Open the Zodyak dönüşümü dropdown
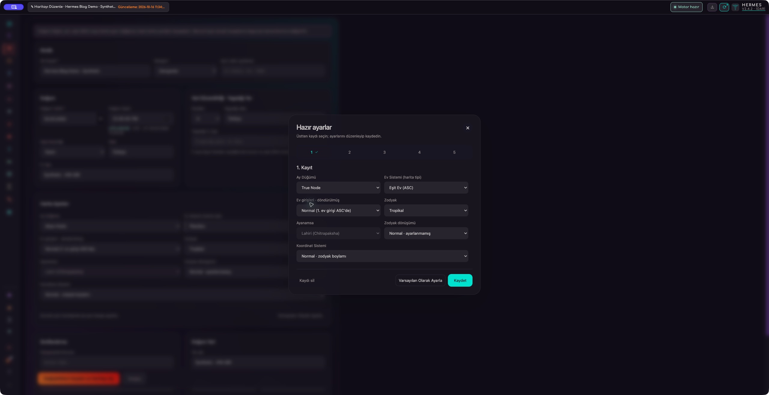The image size is (769, 395). [x=426, y=233]
